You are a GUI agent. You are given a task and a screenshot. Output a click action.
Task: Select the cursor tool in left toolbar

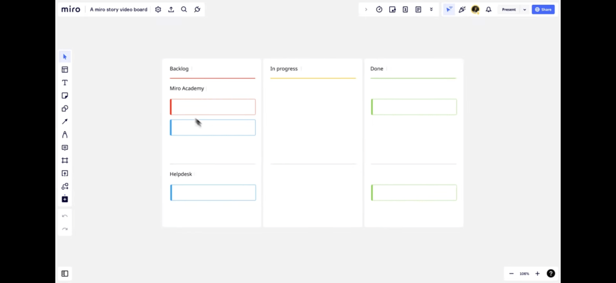65,57
